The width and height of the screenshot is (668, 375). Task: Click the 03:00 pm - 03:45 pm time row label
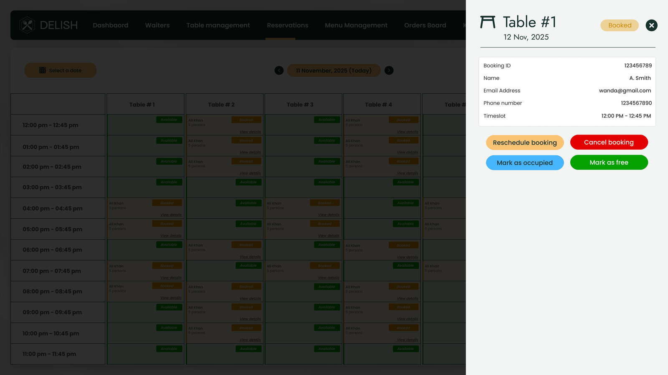tap(52, 187)
